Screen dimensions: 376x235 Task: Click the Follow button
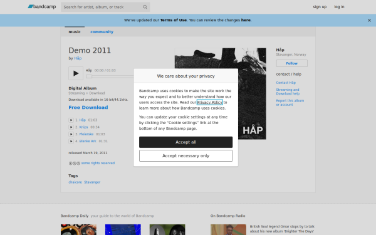click(291, 63)
